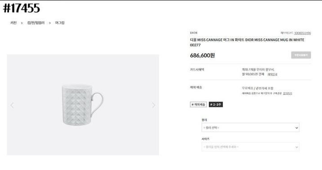This screenshot has height=170, width=322.
Task: Go to 키친 breadcrumb category
Action: (13, 23)
